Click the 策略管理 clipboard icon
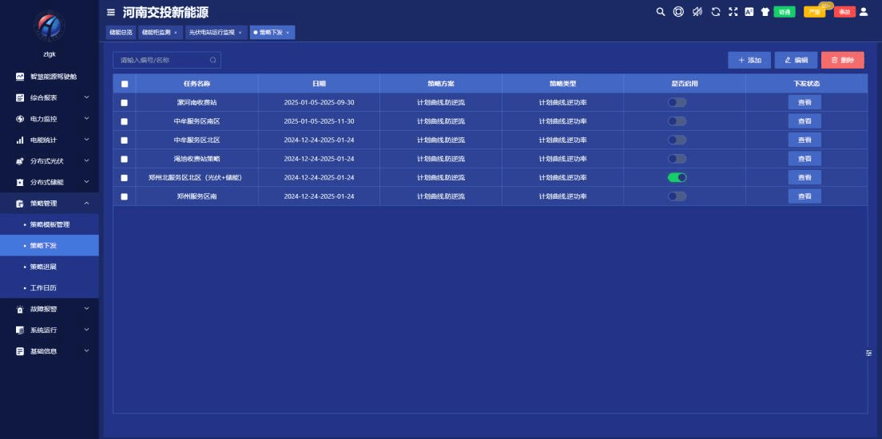This screenshot has width=882, height=439. [20, 204]
